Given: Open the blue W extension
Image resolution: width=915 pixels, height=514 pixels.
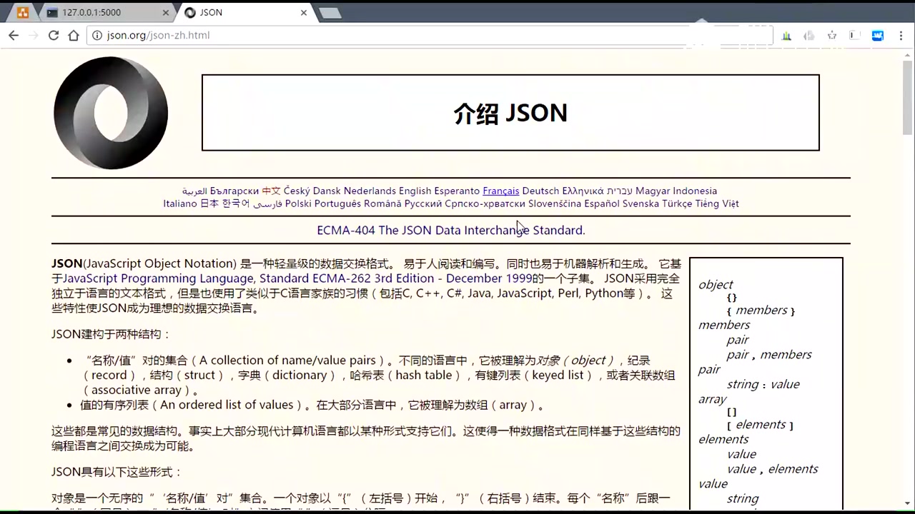Looking at the screenshot, I should 877,35.
